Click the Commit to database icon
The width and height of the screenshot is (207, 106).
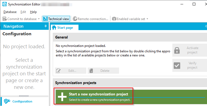pyautogui.click(x=5, y=19)
